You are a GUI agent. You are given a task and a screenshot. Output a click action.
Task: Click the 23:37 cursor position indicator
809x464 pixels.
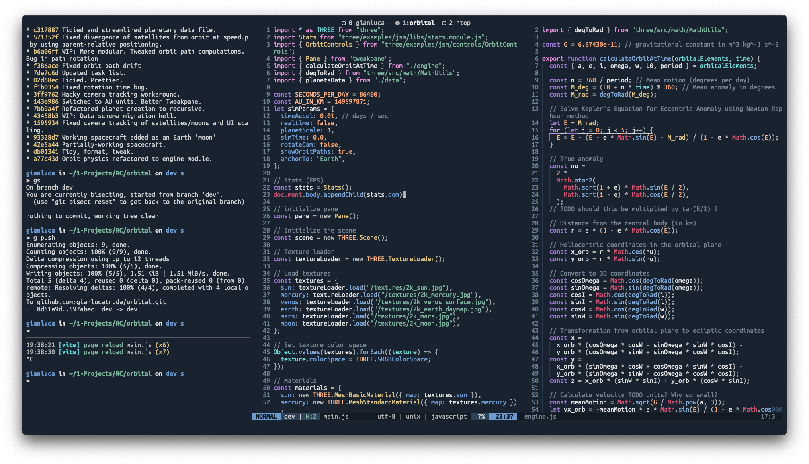tap(504, 416)
